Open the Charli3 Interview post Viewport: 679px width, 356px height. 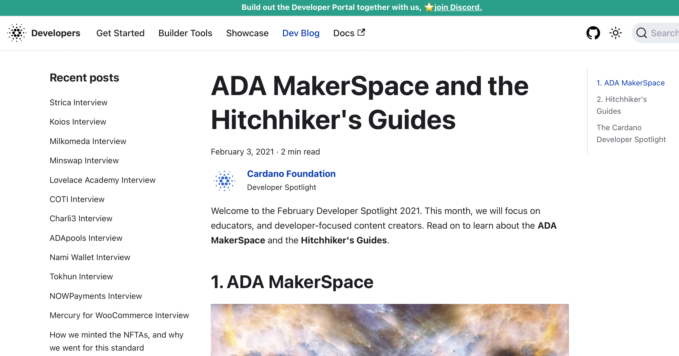click(x=81, y=218)
